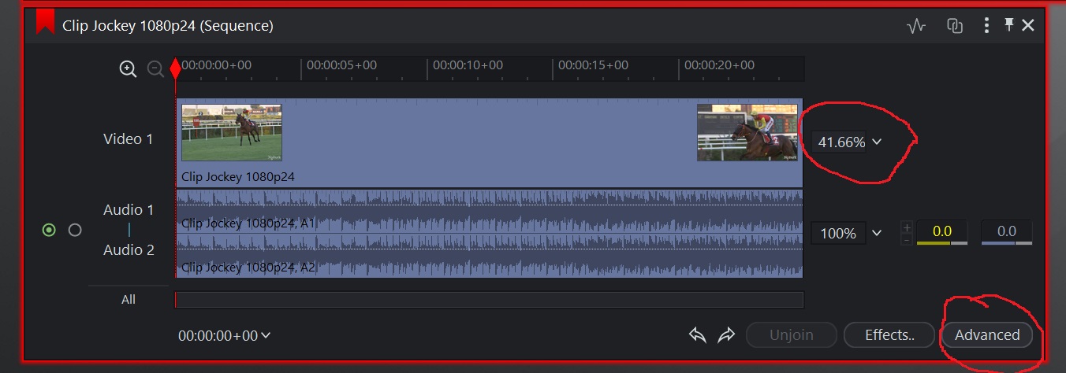This screenshot has width=1066, height=373.
Task: Select the Video 1 track label
Action: [x=129, y=138]
